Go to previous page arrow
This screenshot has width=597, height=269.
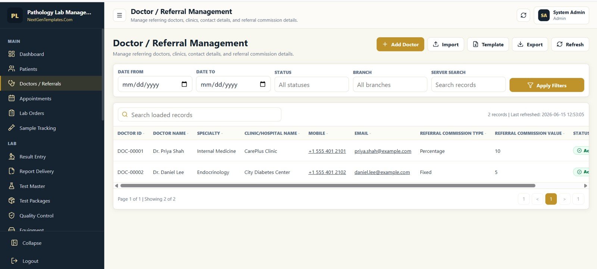[x=537, y=199]
